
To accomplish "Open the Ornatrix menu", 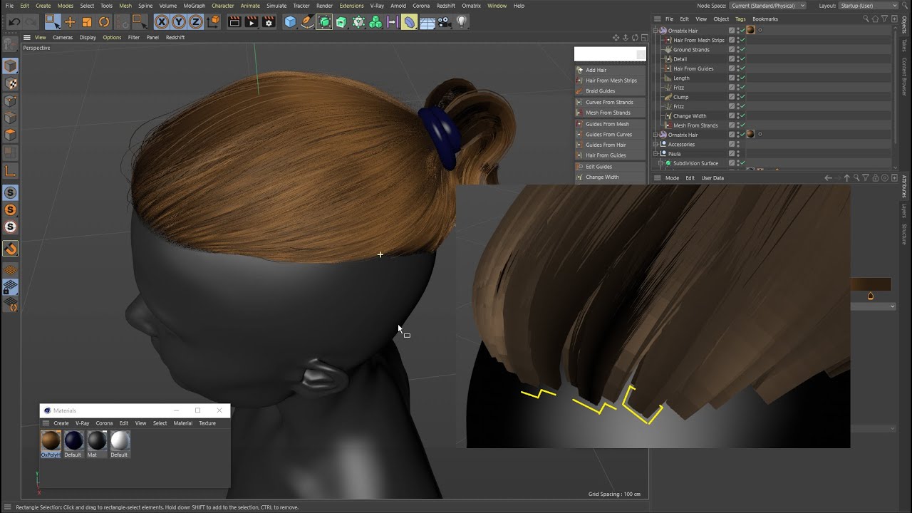I will coord(471,6).
